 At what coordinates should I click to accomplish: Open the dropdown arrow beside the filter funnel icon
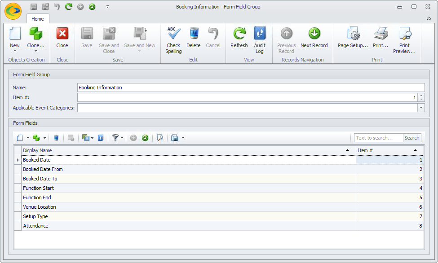tap(122, 138)
